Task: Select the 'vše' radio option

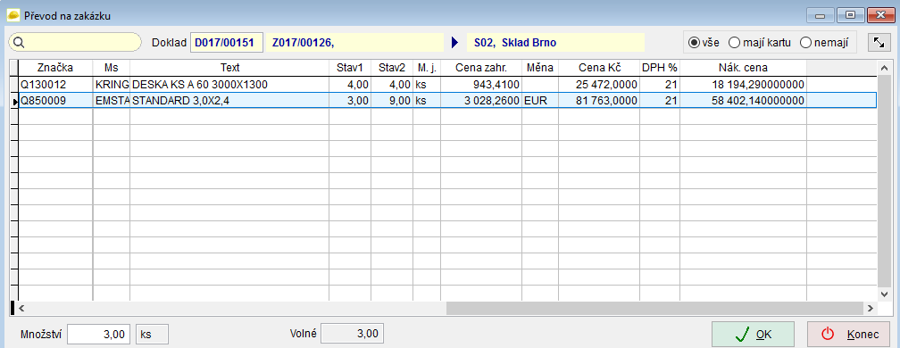Action: point(704,43)
